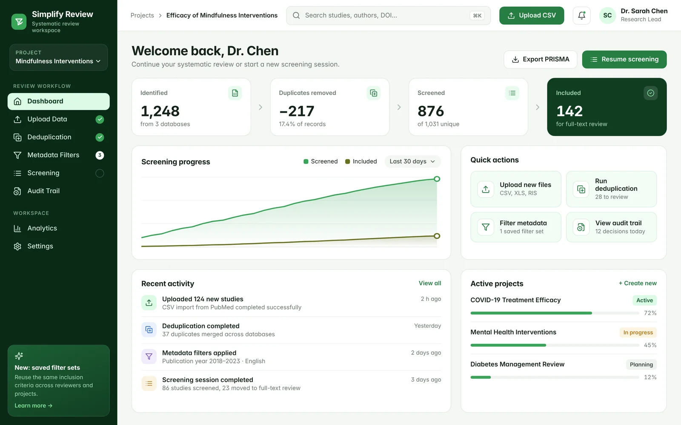Click View all in Recent activity
The image size is (681, 425).
click(430, 283)
